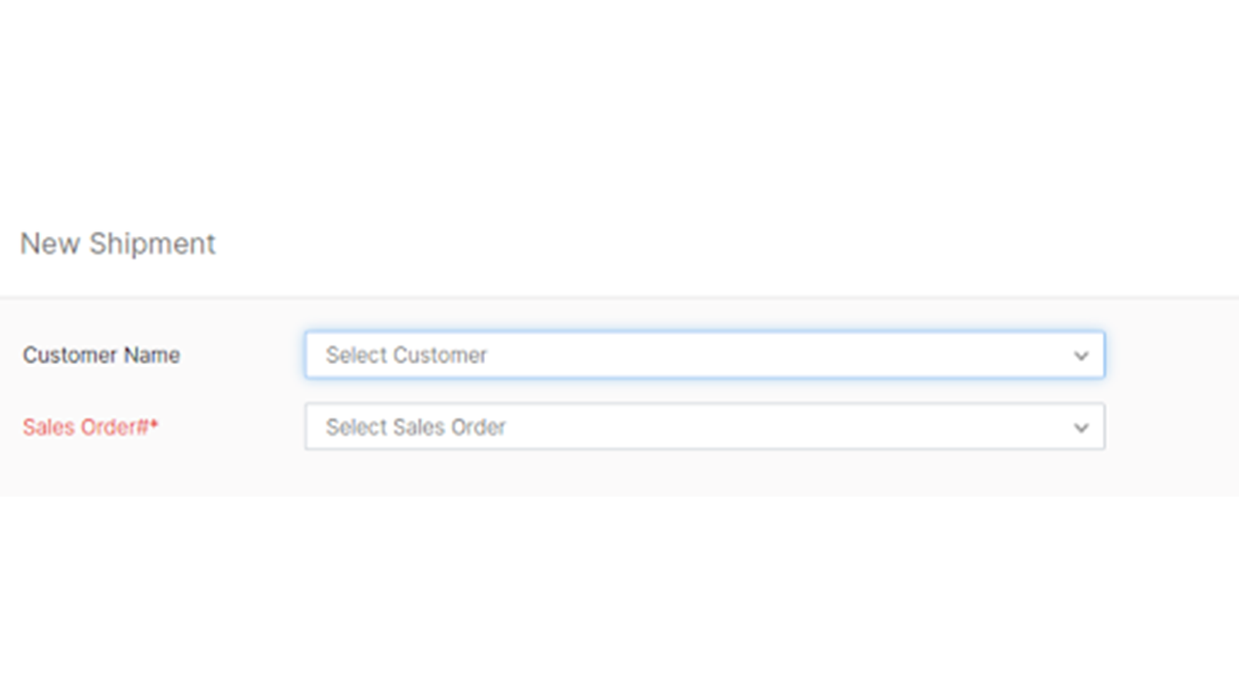Click the Customer Name label
Screen dimensions: 1239x697
[x=102, y=355]
